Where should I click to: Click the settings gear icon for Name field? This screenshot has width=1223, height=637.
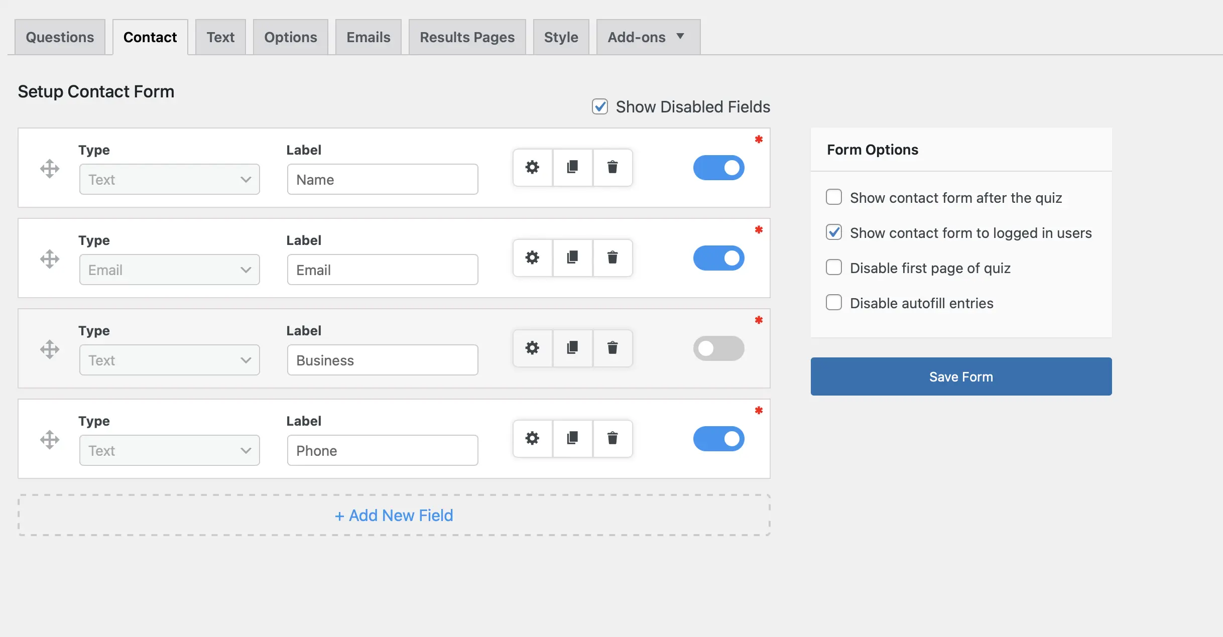(532, 168)
